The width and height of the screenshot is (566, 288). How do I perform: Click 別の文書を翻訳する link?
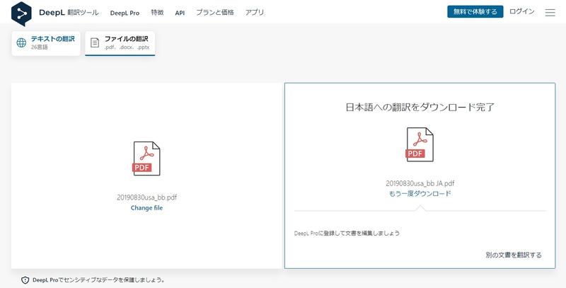pos(514,255)
